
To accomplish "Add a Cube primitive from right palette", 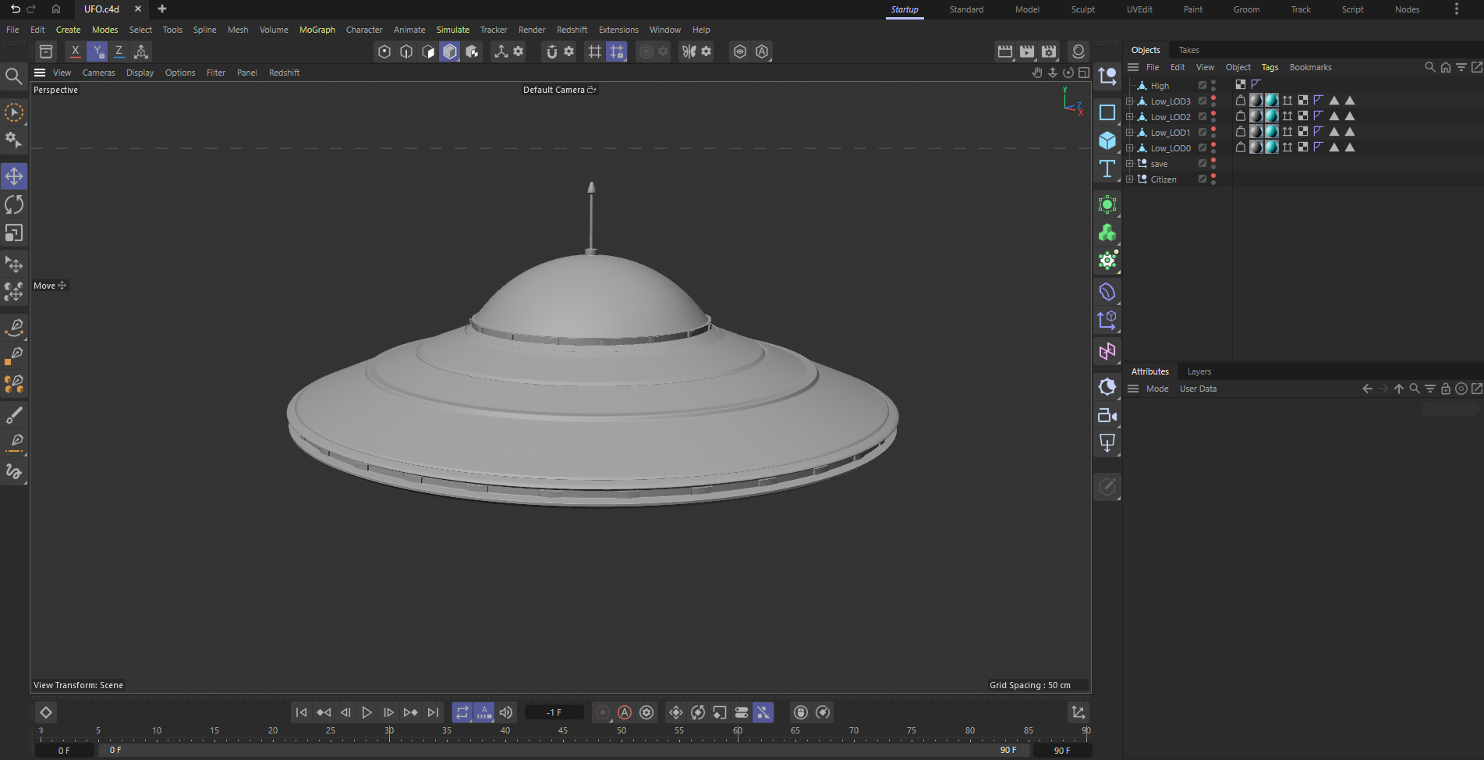I will click(1107, 140).
